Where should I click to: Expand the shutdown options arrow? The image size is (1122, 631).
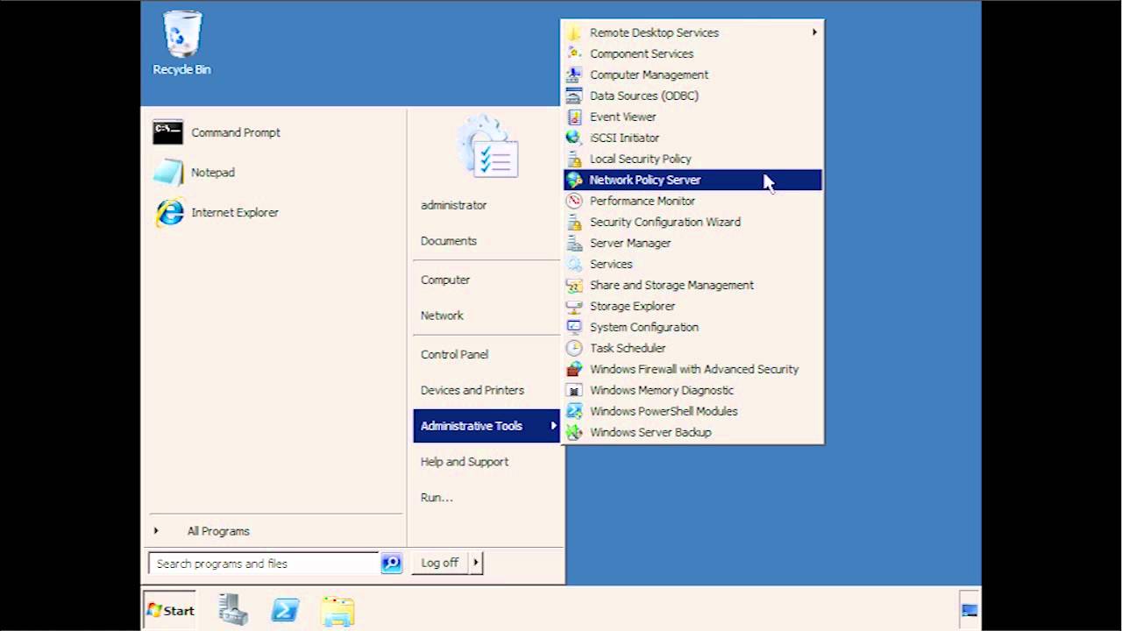(x=476, y=563)
